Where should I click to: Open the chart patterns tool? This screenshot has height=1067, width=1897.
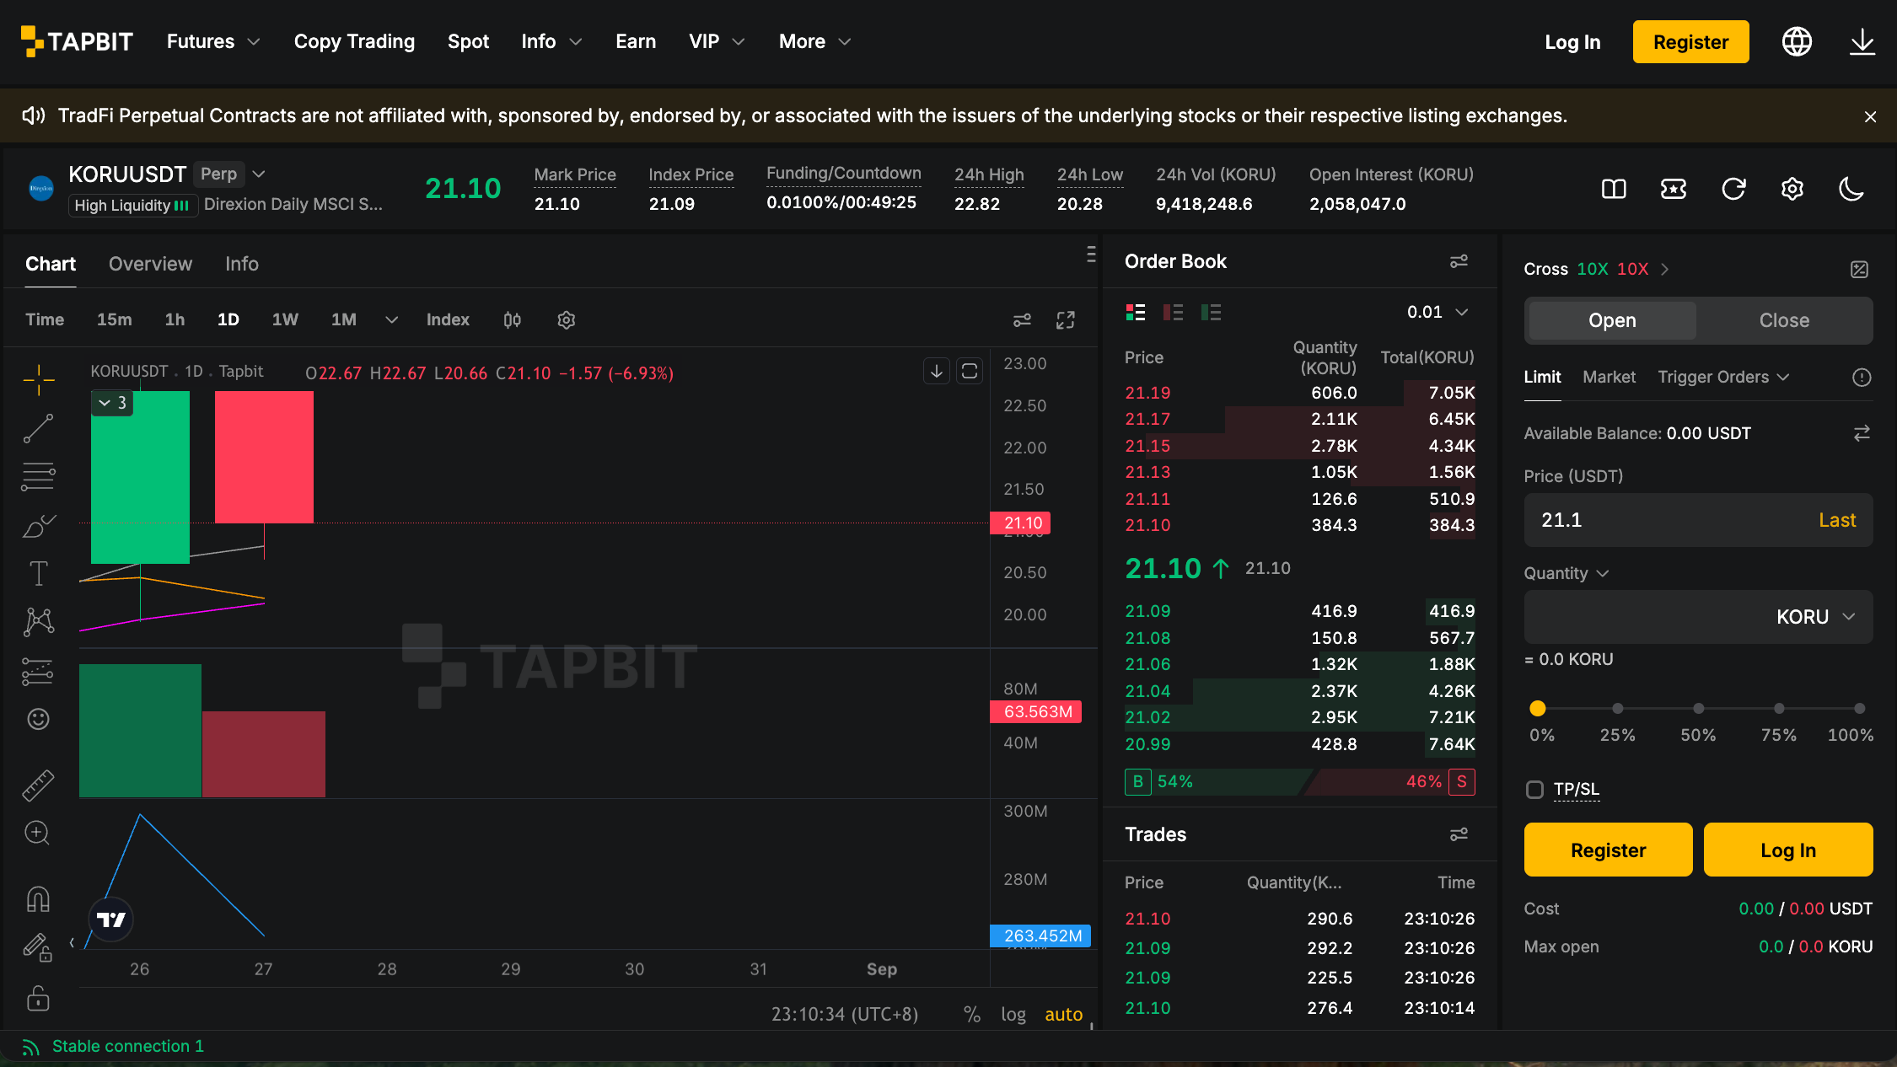pos(39,622)
